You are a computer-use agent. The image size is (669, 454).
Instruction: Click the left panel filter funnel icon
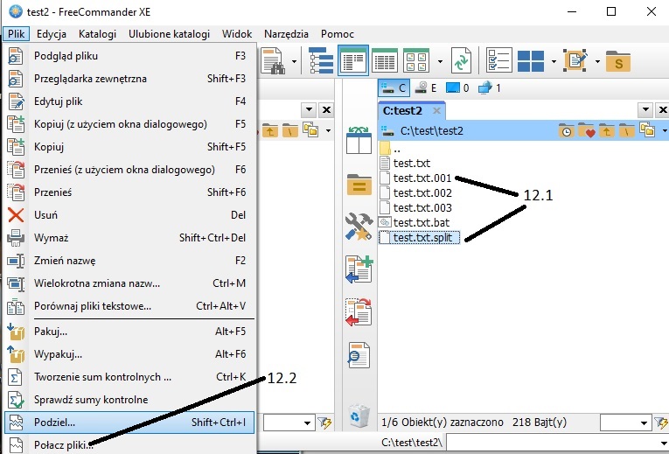point(325,423)
